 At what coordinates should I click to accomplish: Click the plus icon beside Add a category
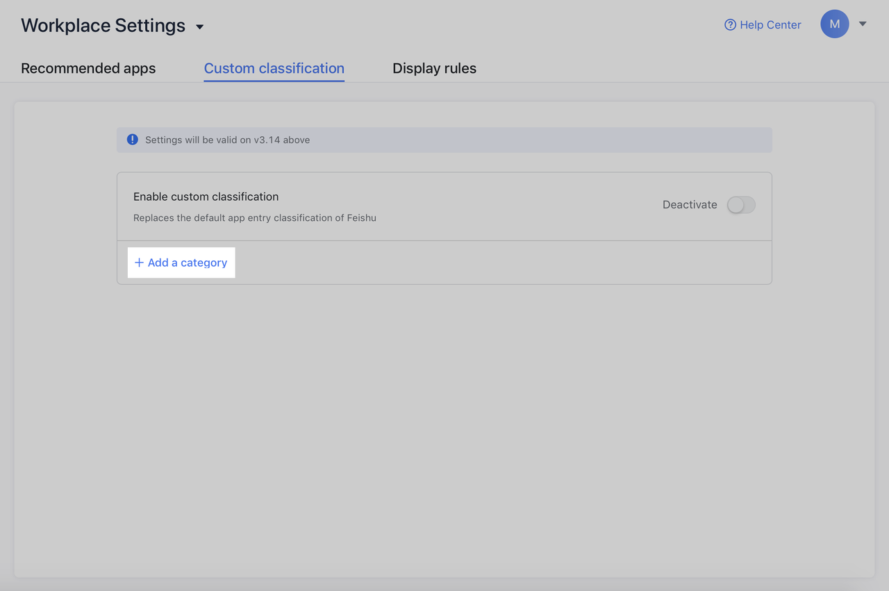[139, 263]
